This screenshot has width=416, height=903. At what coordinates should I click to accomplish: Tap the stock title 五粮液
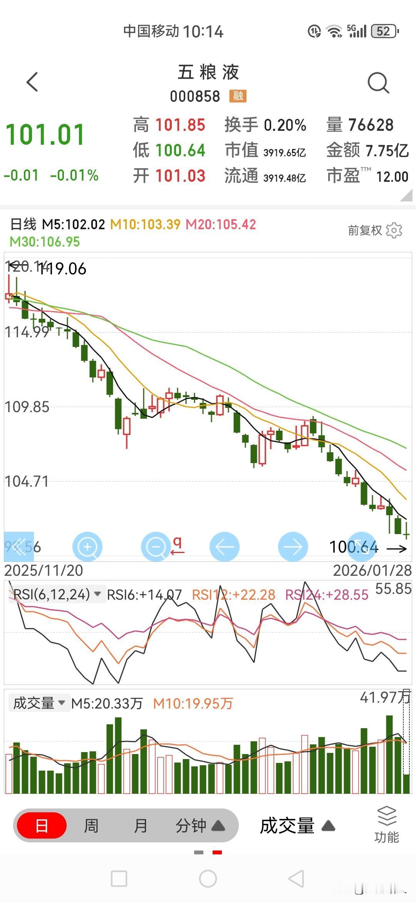pyautogui.click(x=208, y=72)
